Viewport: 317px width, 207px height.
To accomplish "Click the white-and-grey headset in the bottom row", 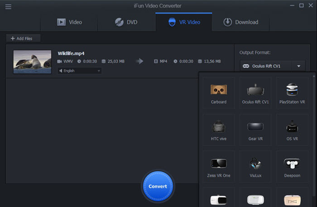I will click(x=255, y=200).
